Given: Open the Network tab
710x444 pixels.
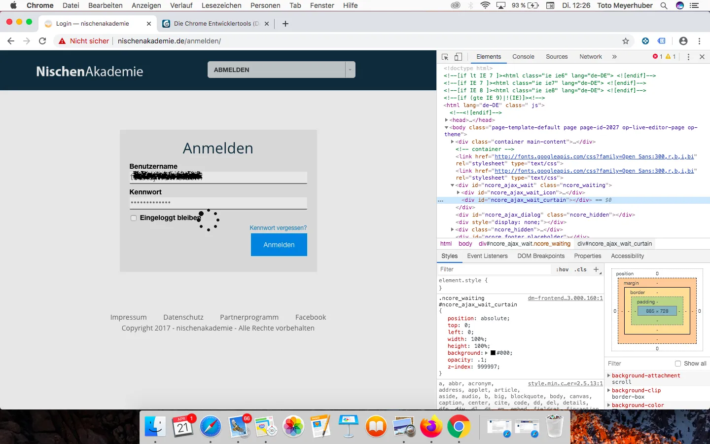Looking at the screenshot, I should point(591,57).
